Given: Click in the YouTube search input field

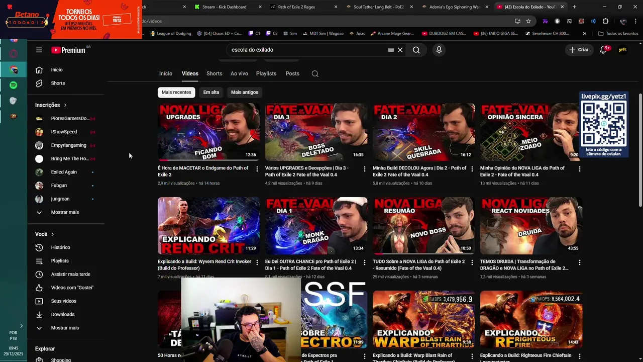Looking at the screenshot, I should pyautogui.click(x=306, y=50).
